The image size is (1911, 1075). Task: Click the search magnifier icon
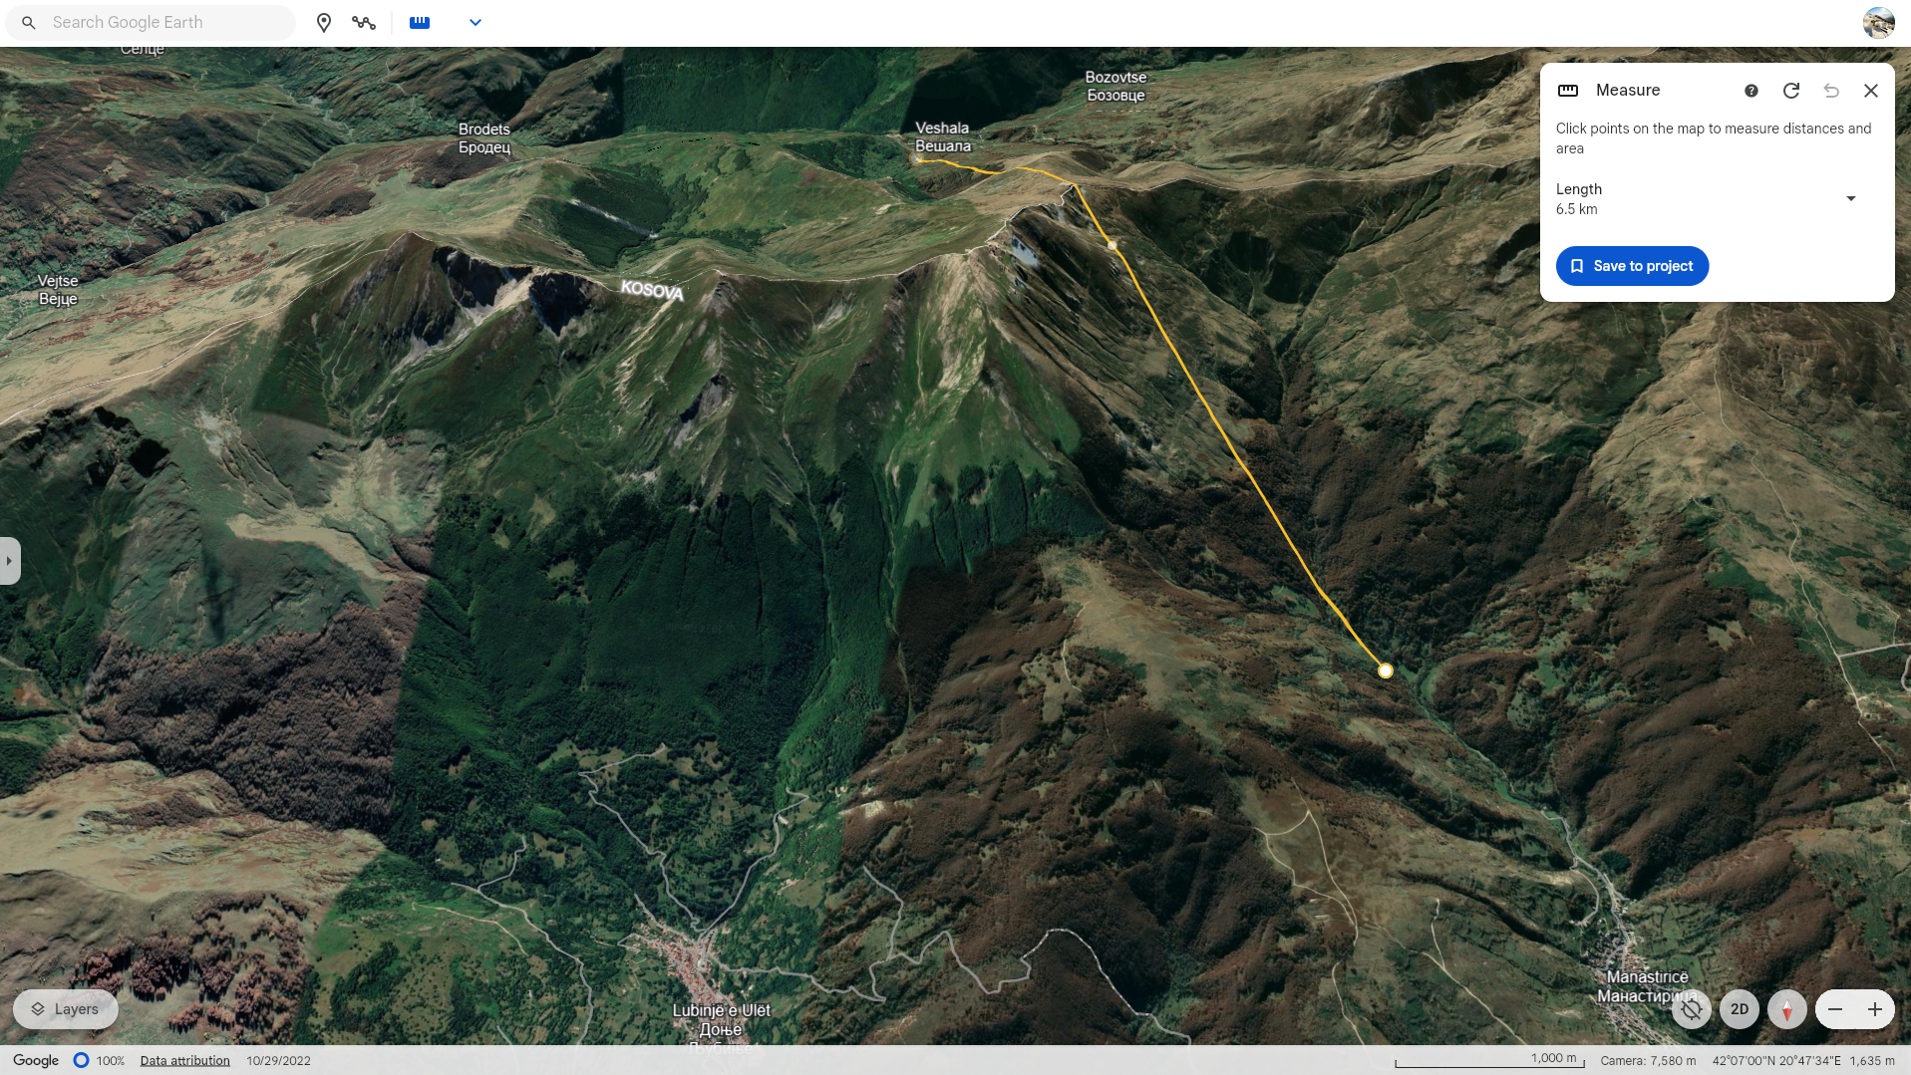[29, 22]
